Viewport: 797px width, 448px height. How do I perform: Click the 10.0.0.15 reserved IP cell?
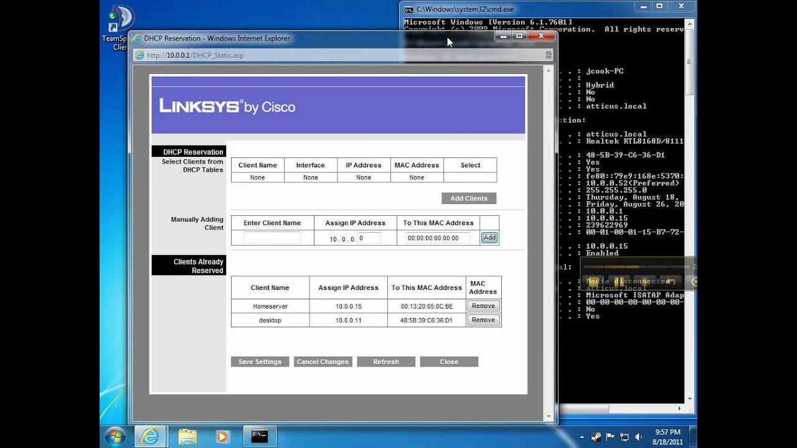coord(349,306)
